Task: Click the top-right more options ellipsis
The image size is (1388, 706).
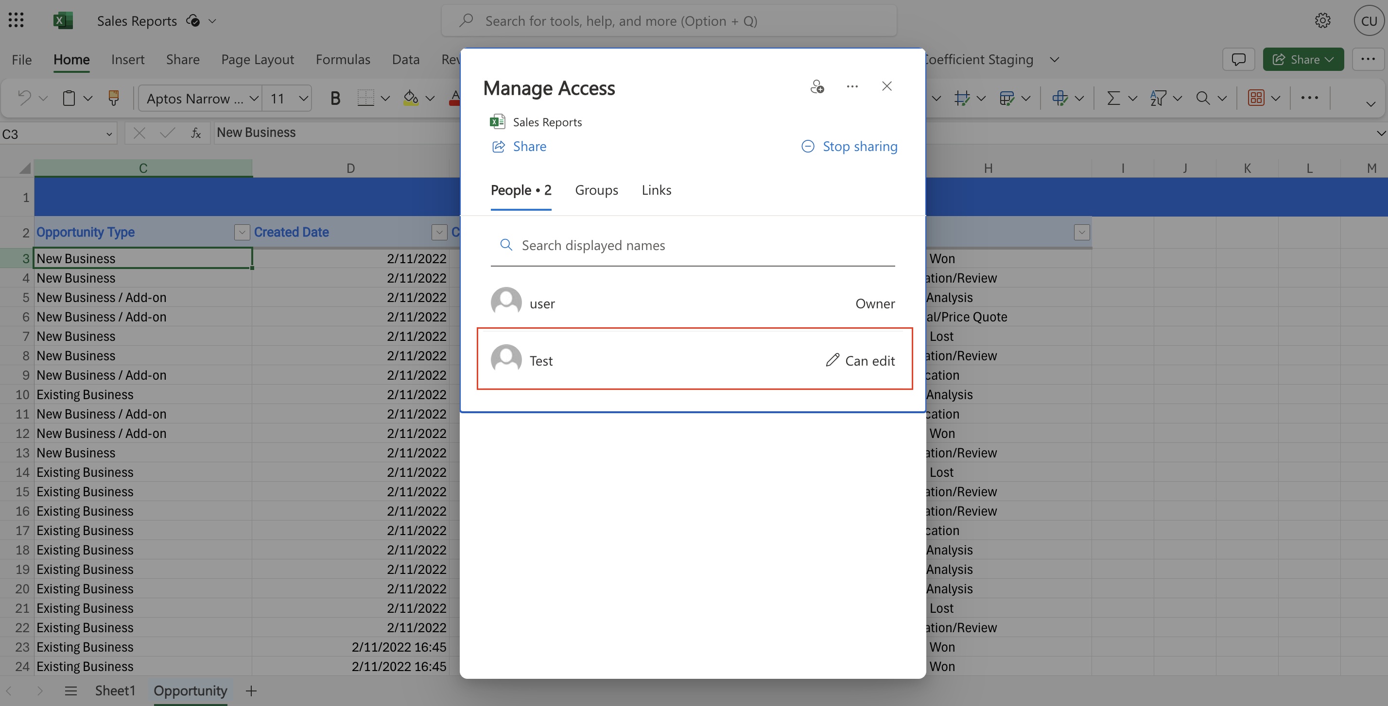Action: [1368, 59]
